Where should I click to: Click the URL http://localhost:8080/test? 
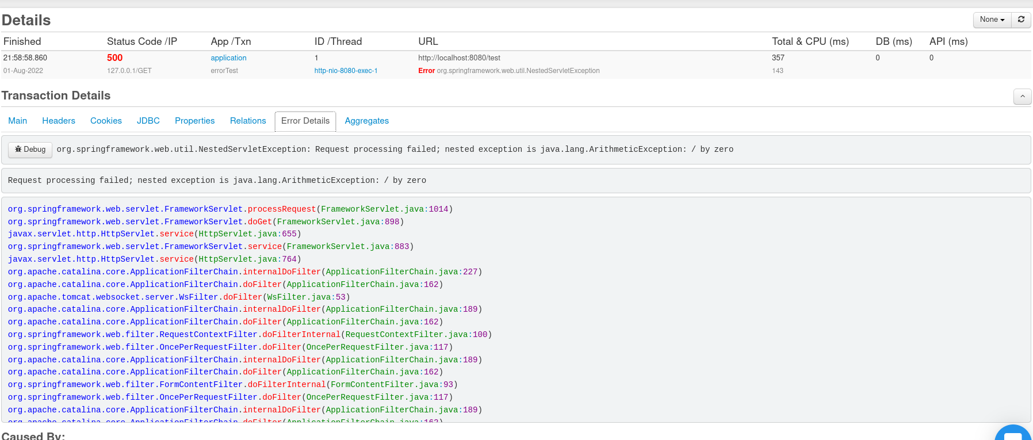(x=459, y=58)
